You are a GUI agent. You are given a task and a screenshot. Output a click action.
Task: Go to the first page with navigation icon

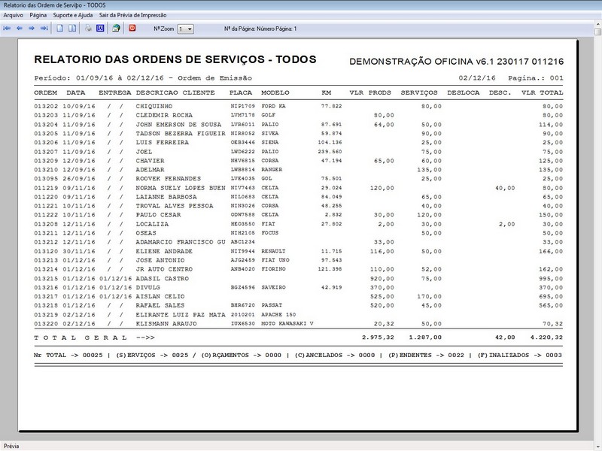pos(8,28)
